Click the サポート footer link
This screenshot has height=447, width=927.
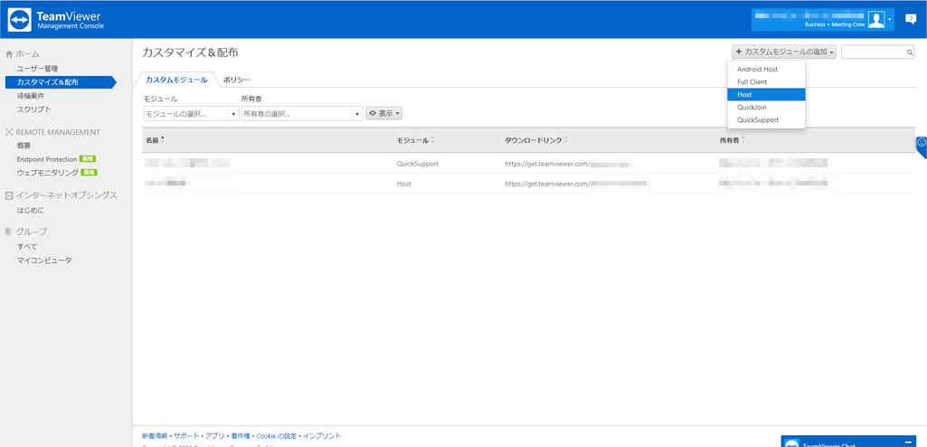point(186,436)
